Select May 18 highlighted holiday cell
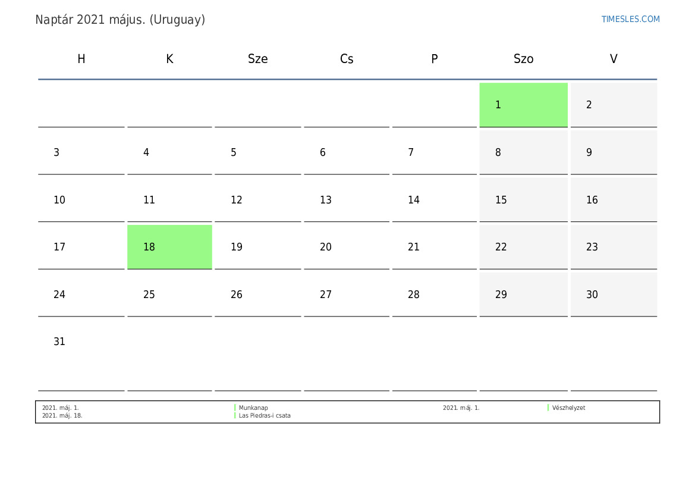Screen dimensions: 695x492 point(170,247)
